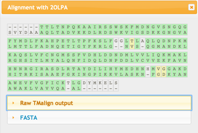The image size is (198, 133).
Task: Click the last gap dash in final block
Action: (x=116, y=88)
